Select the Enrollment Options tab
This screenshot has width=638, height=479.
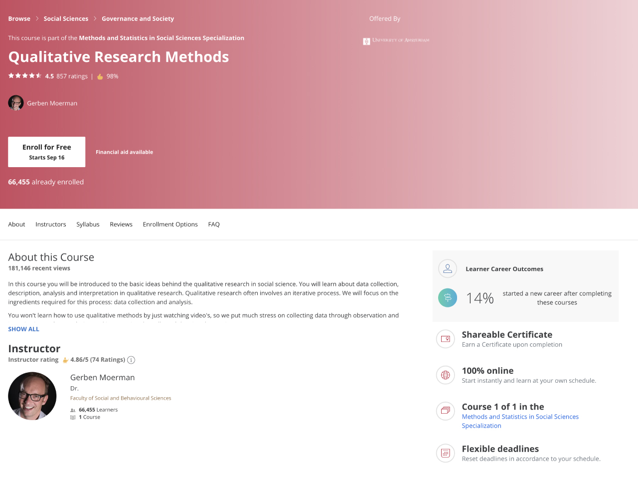point(170,225)
